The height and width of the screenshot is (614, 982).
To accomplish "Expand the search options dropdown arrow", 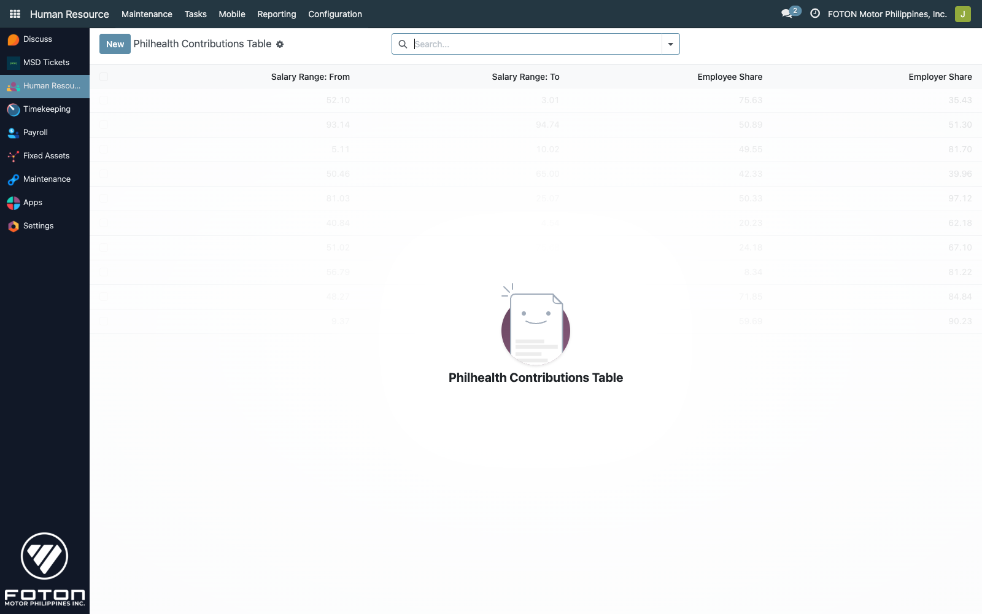I will click(670, 44).
